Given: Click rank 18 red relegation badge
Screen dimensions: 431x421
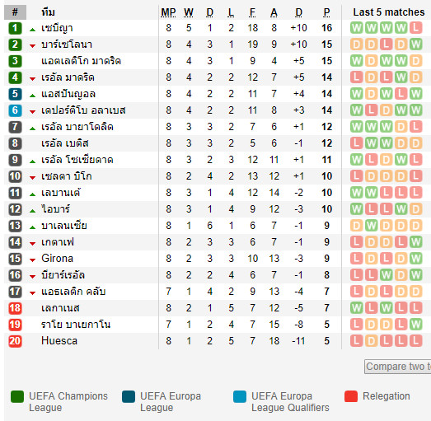Looking at the screenshot, I should (x=15, y=308).
